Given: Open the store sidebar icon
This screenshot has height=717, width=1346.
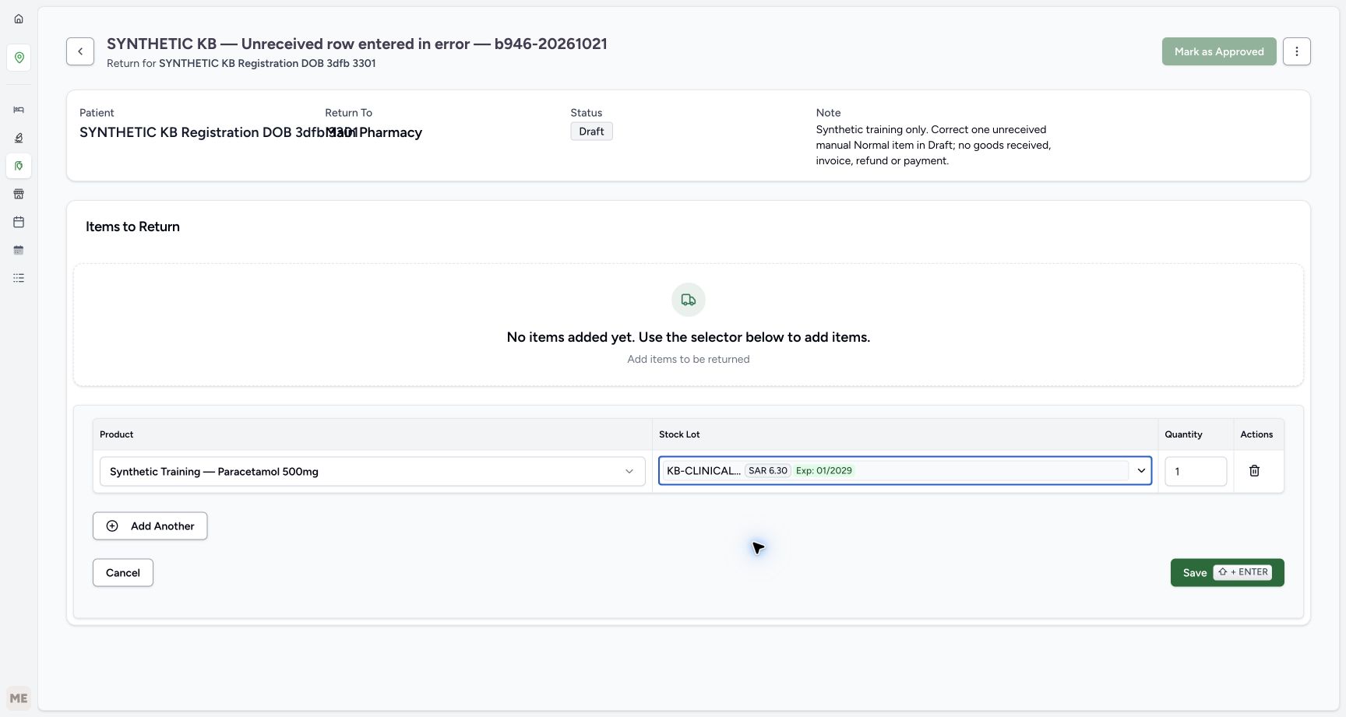Looking at the screenshot, I should (19, 194).
